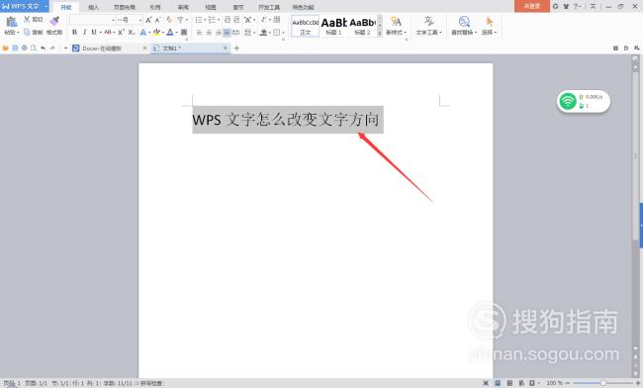The height and width of the screenshot is (388, 643).
Task: Toggle Strikethrough (AB) formatting
Action: pyautogui.click(x=108, y=32)
